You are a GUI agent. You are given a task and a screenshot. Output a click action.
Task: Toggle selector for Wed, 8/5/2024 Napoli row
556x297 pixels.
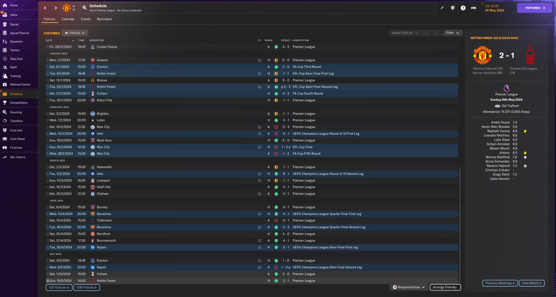(47, 268)
